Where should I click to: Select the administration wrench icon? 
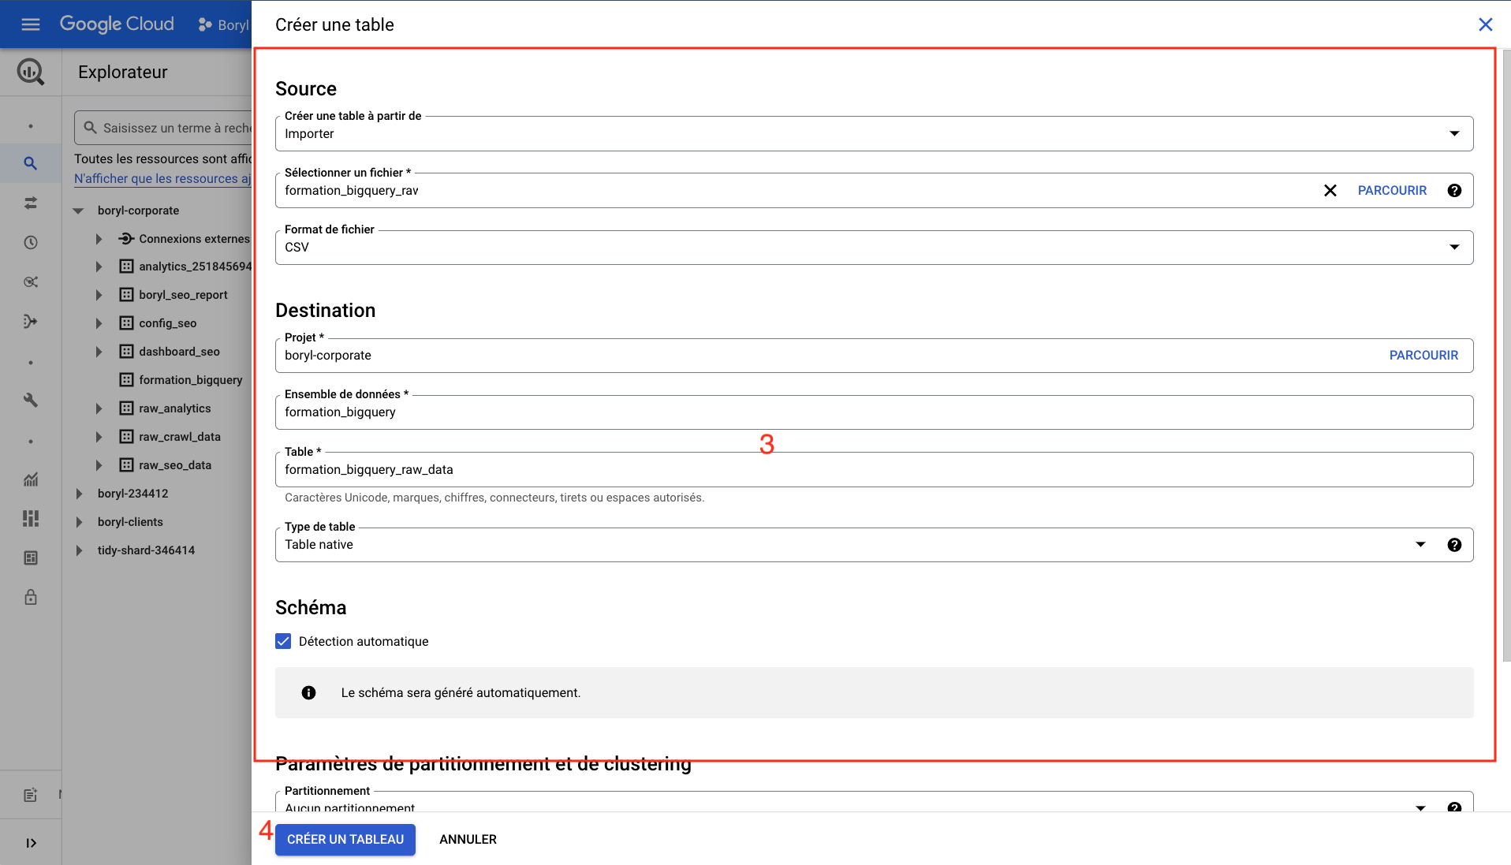pos(31,400)
